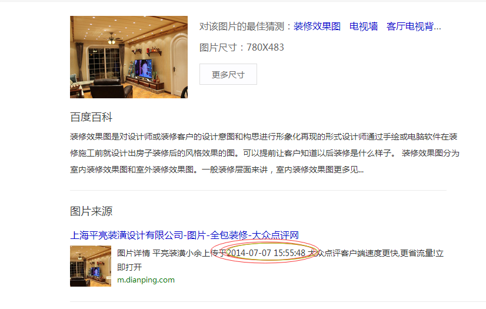Viewport: 486px width, 309px height.
Task: Click the 图片来源 section heading
Action: [91, 211]
